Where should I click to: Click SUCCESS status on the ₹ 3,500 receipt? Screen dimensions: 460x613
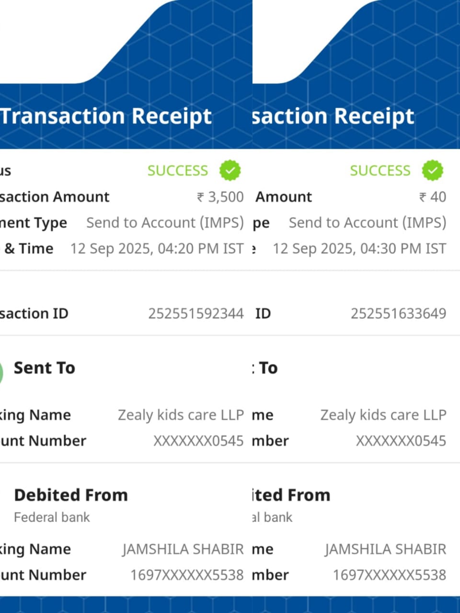coord(177,170)
